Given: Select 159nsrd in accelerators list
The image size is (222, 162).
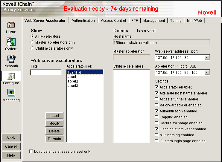Looking at the screenshot, I should coord(85,72).
